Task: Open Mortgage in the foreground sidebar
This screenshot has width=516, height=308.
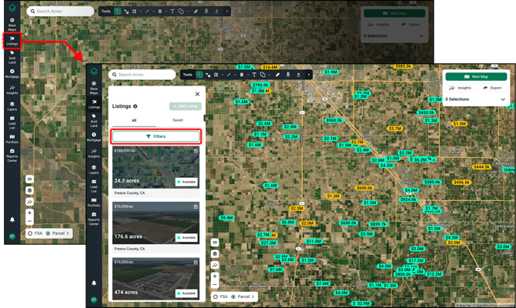Action: click(94, 139)
